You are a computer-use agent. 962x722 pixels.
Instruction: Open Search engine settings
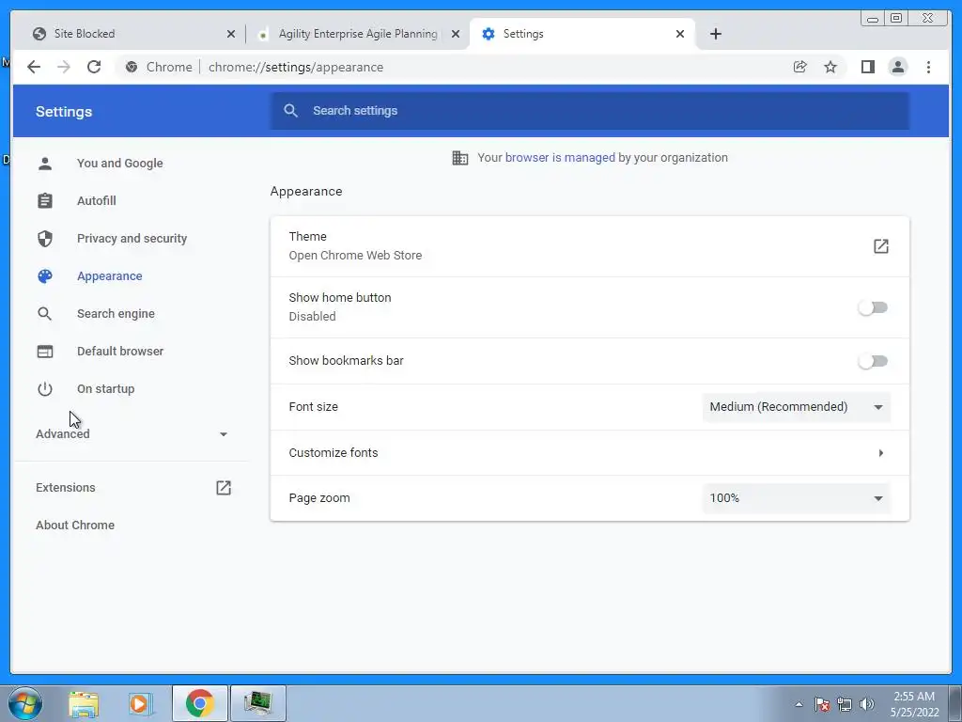point(116,314)
